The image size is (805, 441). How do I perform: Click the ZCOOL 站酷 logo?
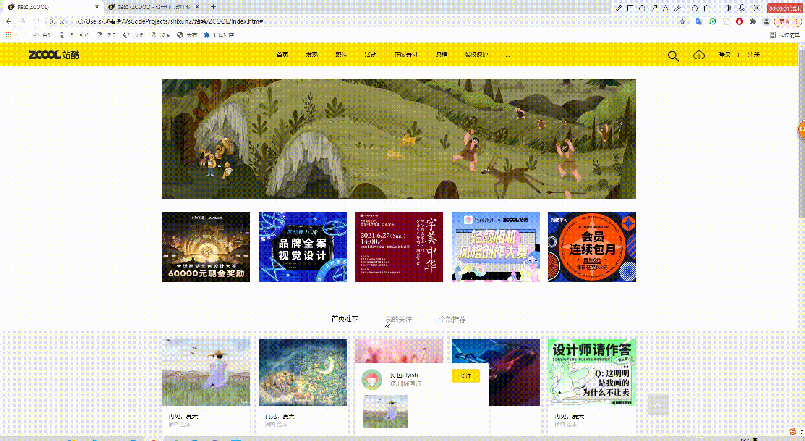click(x=54, y=55)
